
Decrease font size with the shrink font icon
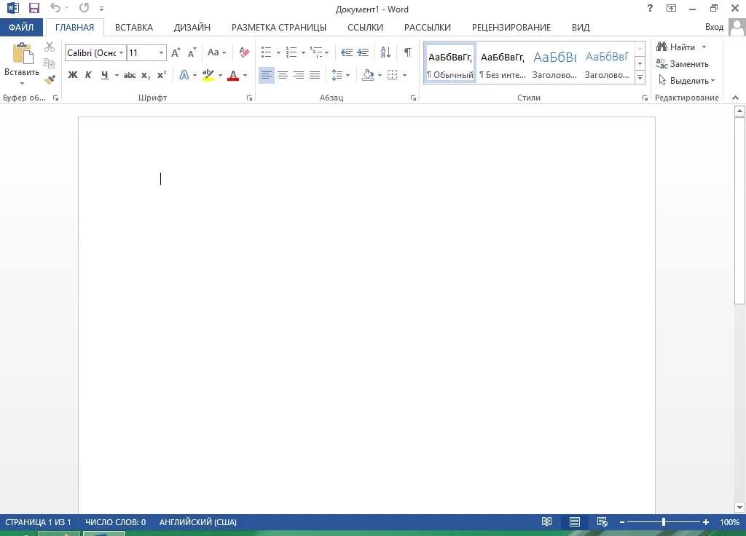(192, 52)
